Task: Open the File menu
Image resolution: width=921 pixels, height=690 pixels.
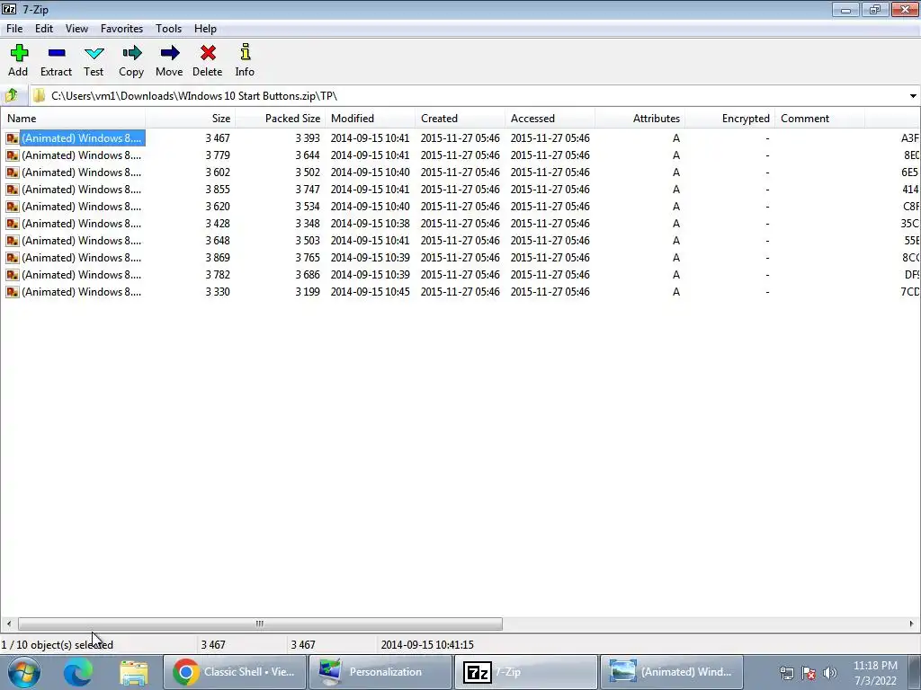Action: point(14,29)
